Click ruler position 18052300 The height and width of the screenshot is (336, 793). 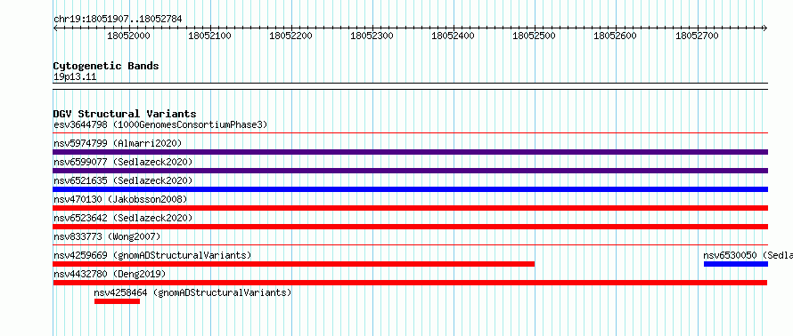372,36
